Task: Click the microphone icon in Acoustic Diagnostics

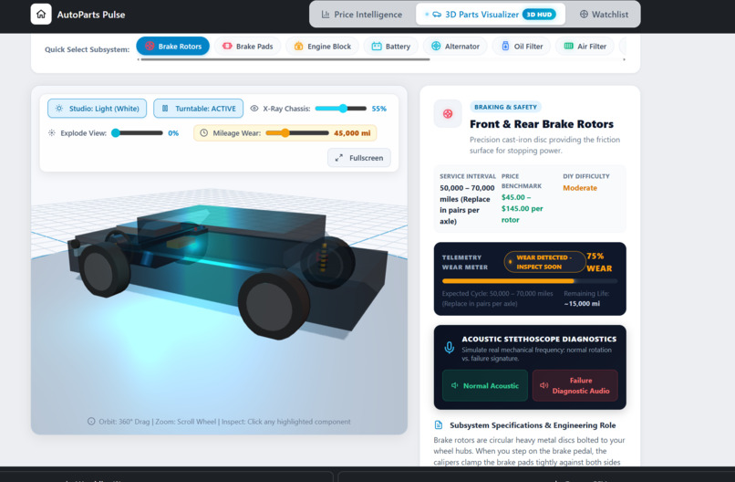Action: tap(449, 348)
